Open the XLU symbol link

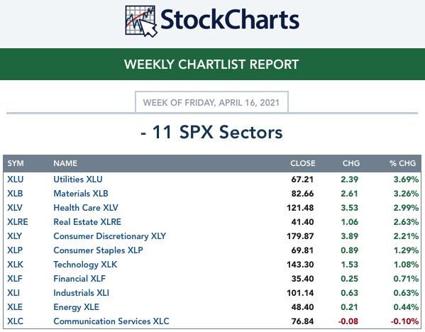[x=16, y=179]
